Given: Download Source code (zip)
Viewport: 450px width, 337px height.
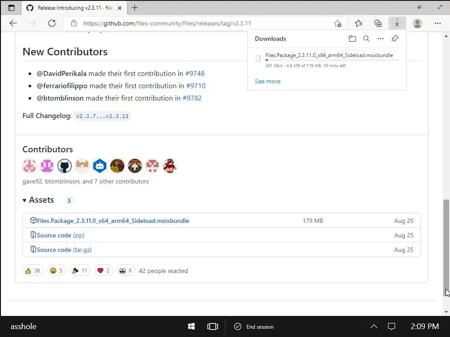Looking at the screenshot, I should pos(61,235).
